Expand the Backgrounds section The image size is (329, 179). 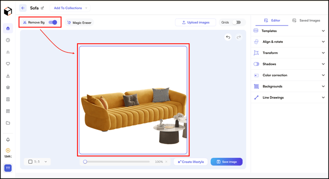(x=289, y=87)
